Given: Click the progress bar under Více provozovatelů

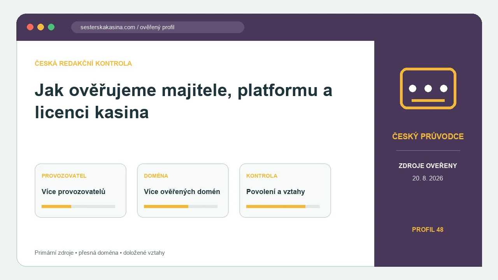Looking at the screenshot, I should pos(78,206).
